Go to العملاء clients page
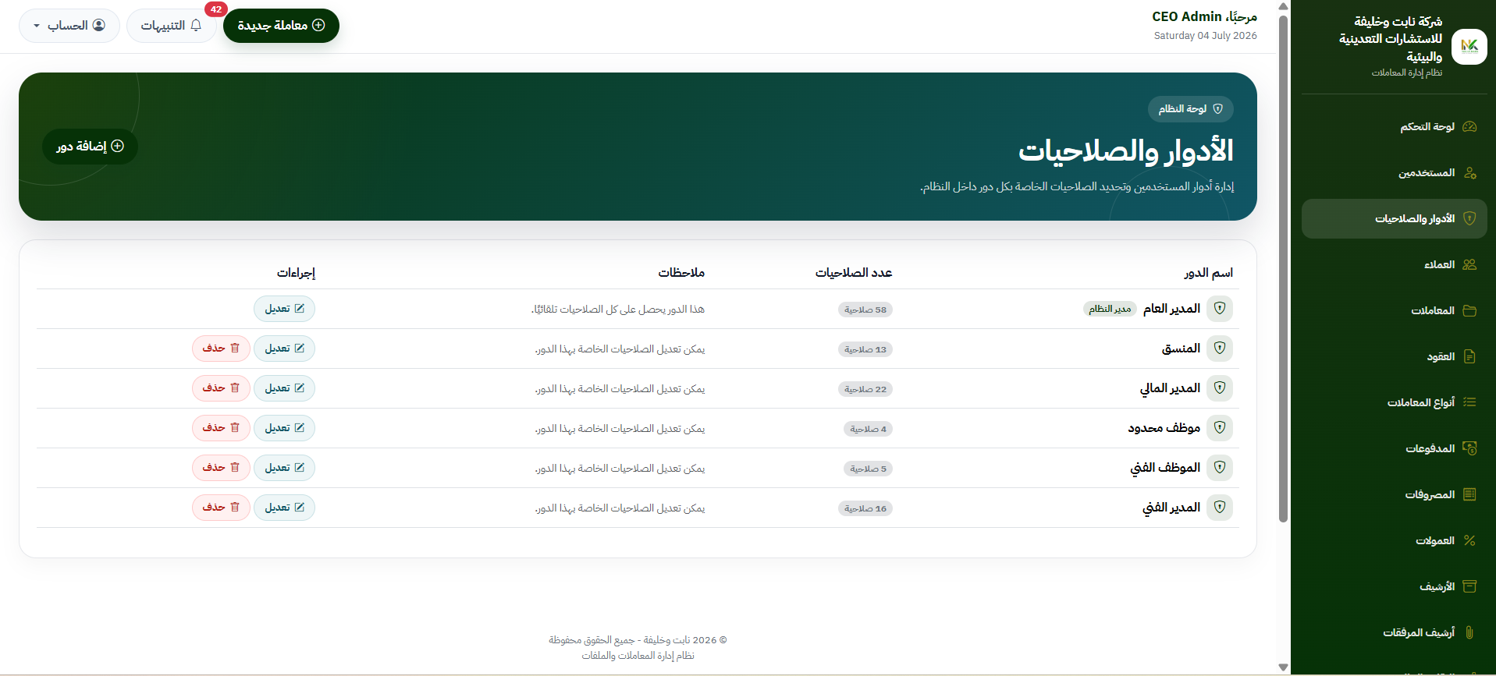Viewport: 1496px width, 676px height. pyautogui.click(x=1394, y=265)
